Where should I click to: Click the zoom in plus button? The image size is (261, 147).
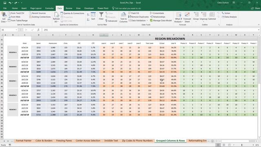pyautogui.click(x=253, y=145)
